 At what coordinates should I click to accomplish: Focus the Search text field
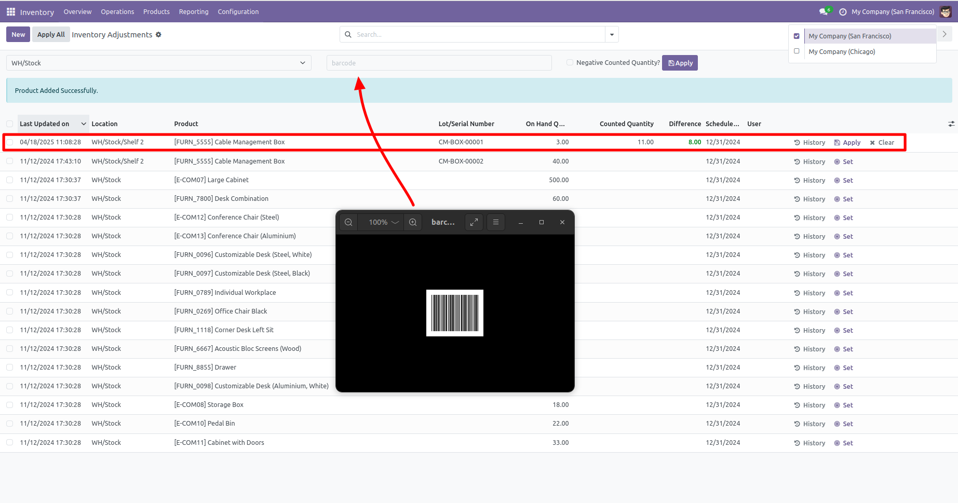tap(478, 35)
